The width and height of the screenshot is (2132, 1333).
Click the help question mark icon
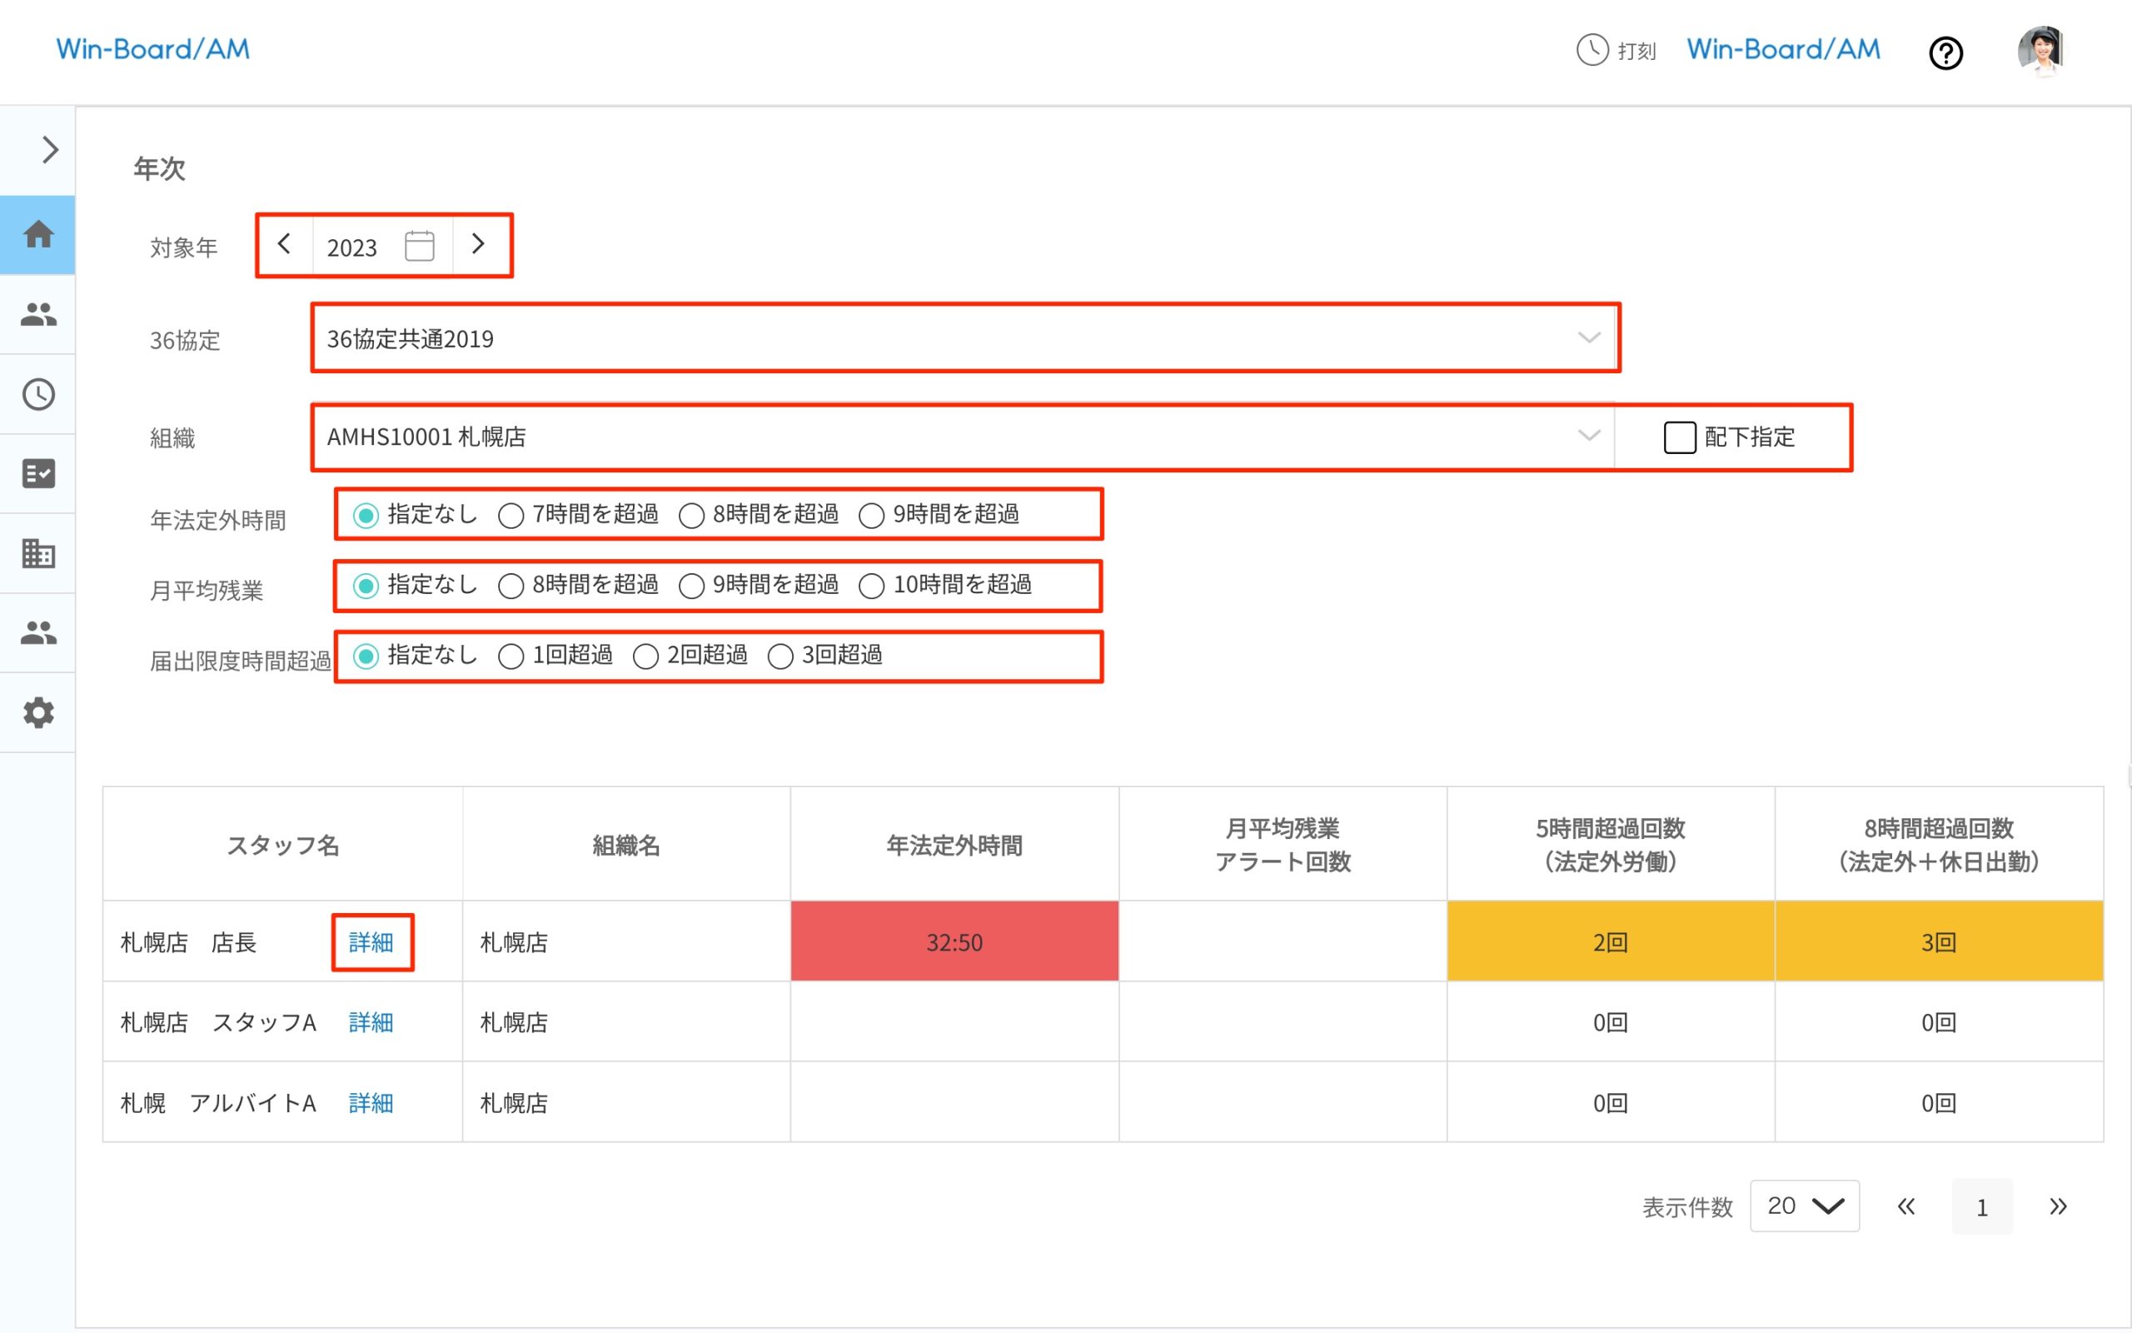(1945, 52)
